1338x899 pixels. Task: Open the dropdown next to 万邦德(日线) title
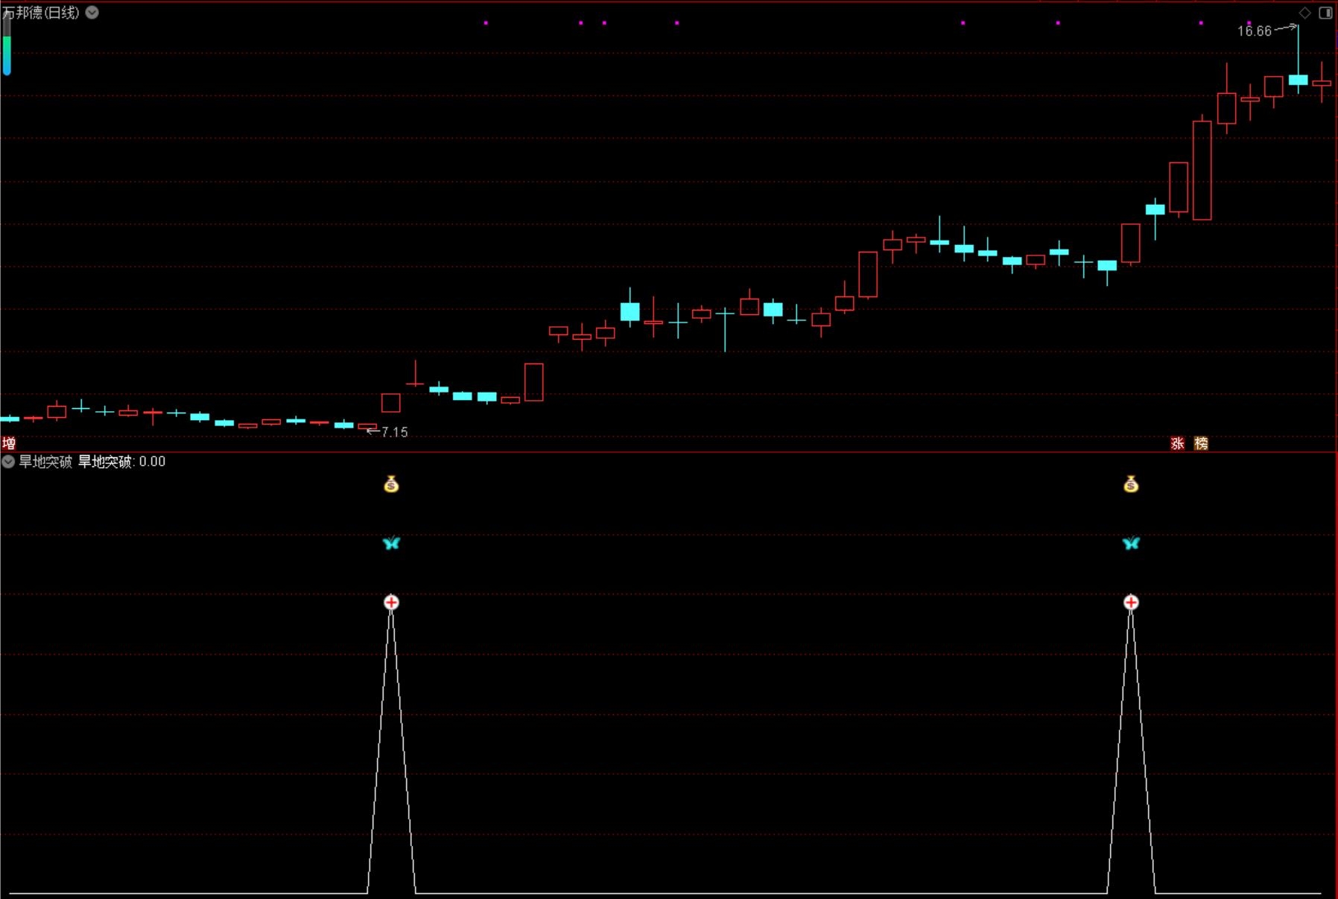[x=92, y=13]
